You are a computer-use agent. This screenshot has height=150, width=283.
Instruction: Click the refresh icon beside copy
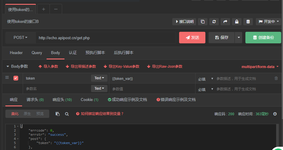(214, 22)
